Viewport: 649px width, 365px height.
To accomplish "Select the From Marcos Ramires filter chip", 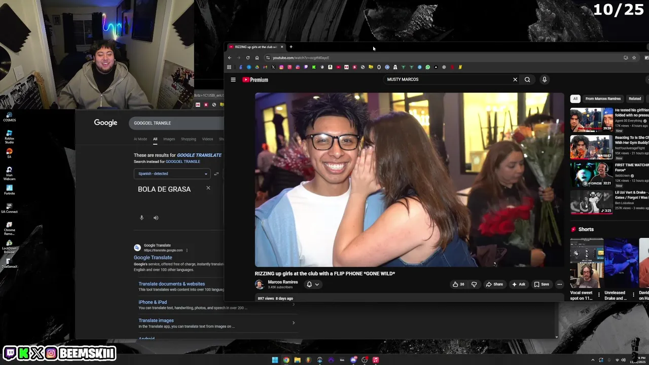I will pos(603,99).
